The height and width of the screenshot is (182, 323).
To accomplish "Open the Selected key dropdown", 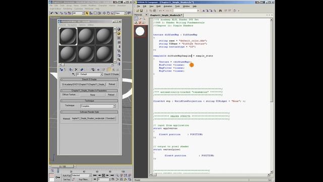I will click(x=81, y=175).
